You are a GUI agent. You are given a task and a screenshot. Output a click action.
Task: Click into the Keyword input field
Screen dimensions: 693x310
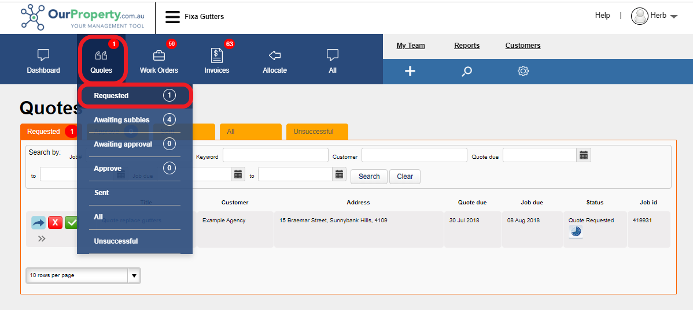click(275, 155)
